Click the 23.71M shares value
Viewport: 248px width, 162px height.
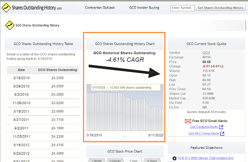(57, 120)
